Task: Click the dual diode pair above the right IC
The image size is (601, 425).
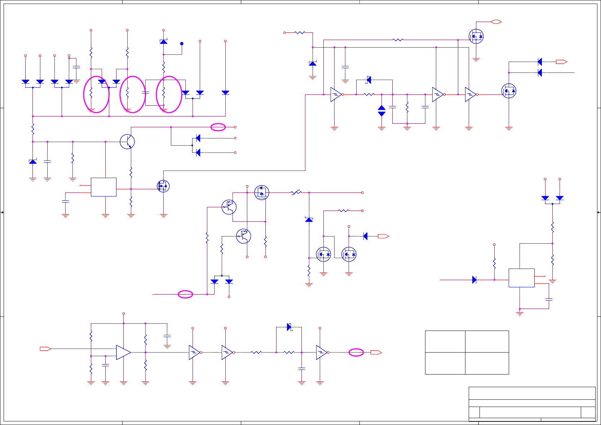Action: point(552,199)
